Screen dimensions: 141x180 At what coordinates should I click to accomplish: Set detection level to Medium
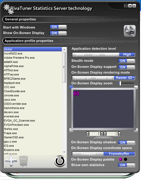pyautogui.click(x=111, y=54)
